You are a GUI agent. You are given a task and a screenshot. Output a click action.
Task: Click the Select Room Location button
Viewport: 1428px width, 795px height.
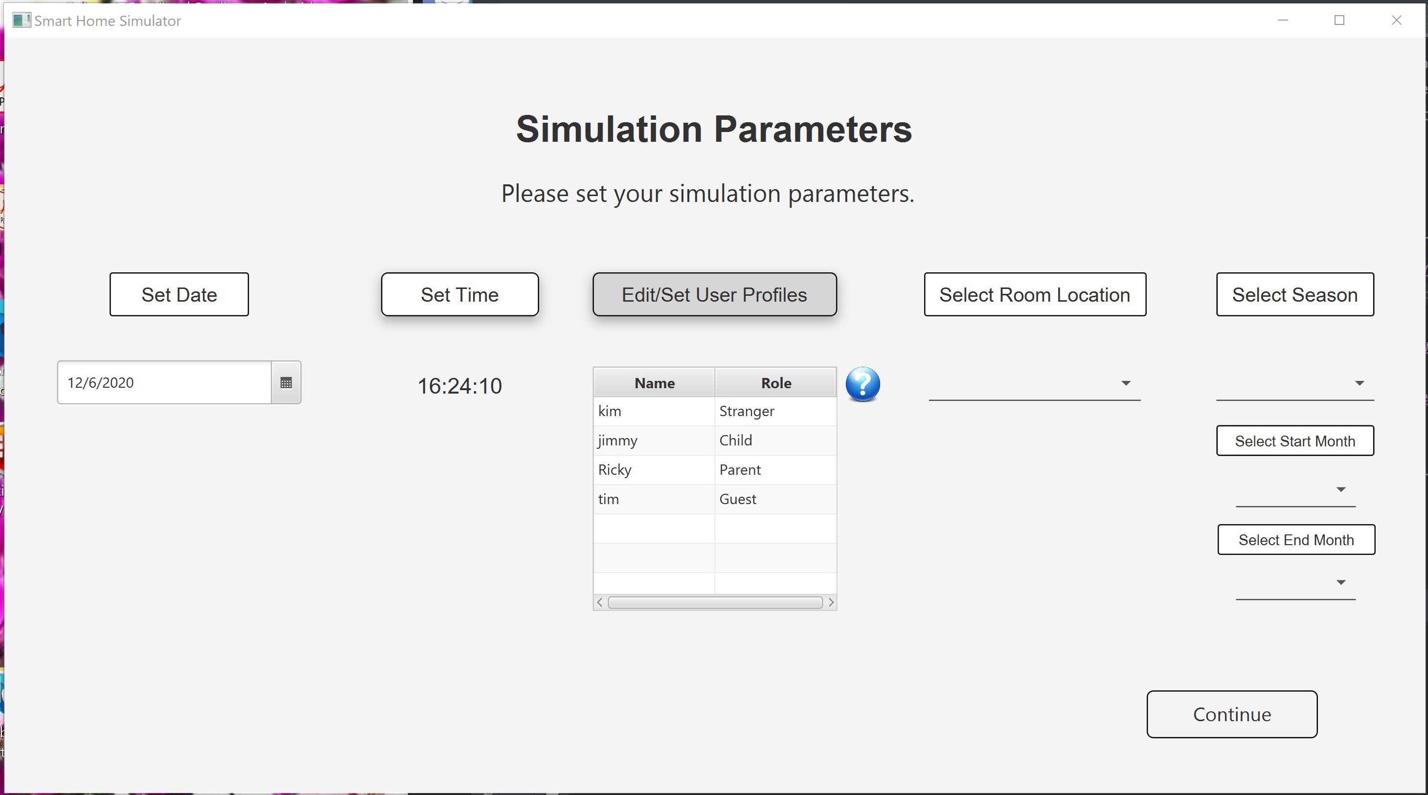pyautogui.click(x=1034, y=294)
